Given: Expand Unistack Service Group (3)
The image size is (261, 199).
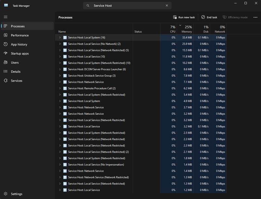Looking at the screenshot, I should [60, 76].
